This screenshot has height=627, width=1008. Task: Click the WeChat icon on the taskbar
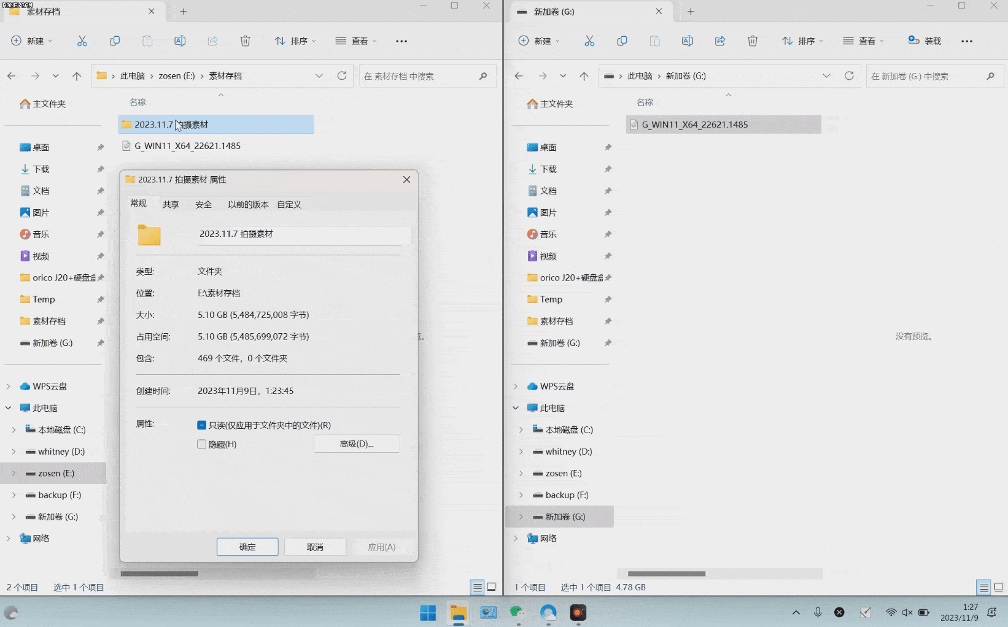518,612
